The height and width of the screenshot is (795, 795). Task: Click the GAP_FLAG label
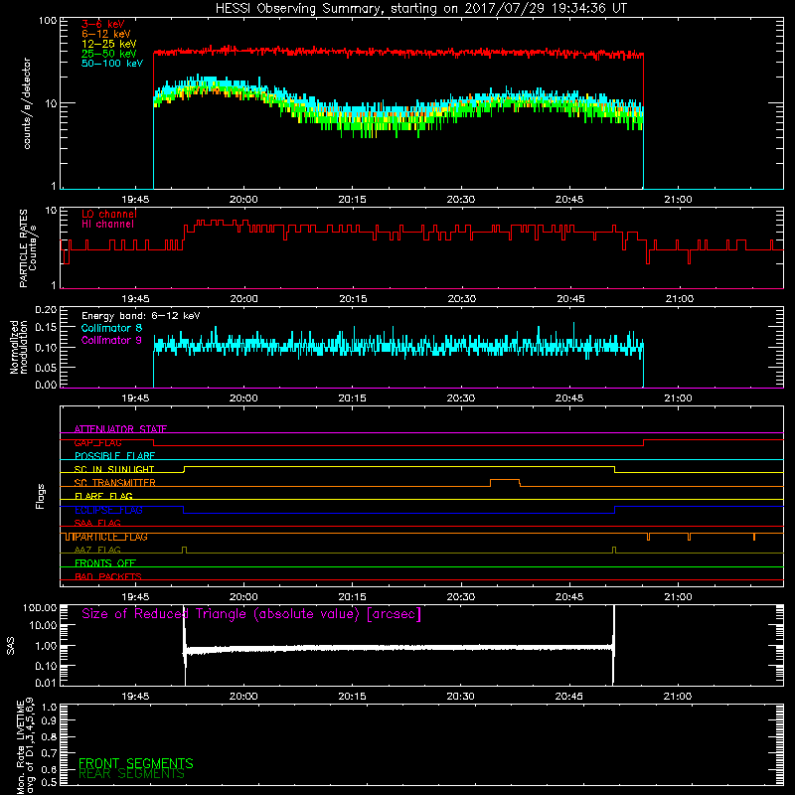[97, 442]
